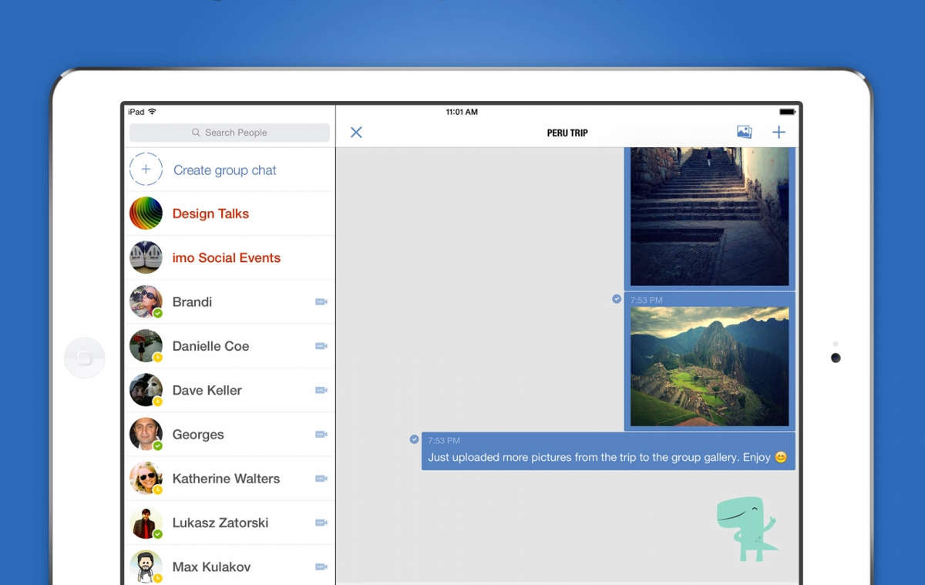
Task: Open chat with Max Kulakov
Action: click(230, 565)
